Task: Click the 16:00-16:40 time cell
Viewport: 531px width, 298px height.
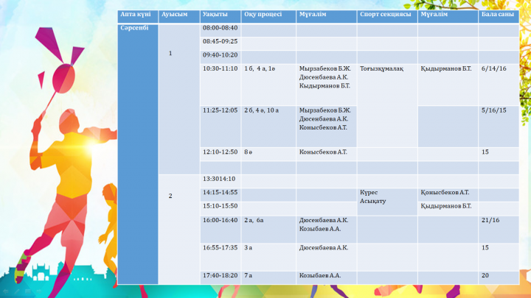Action: tap(221, 230)
